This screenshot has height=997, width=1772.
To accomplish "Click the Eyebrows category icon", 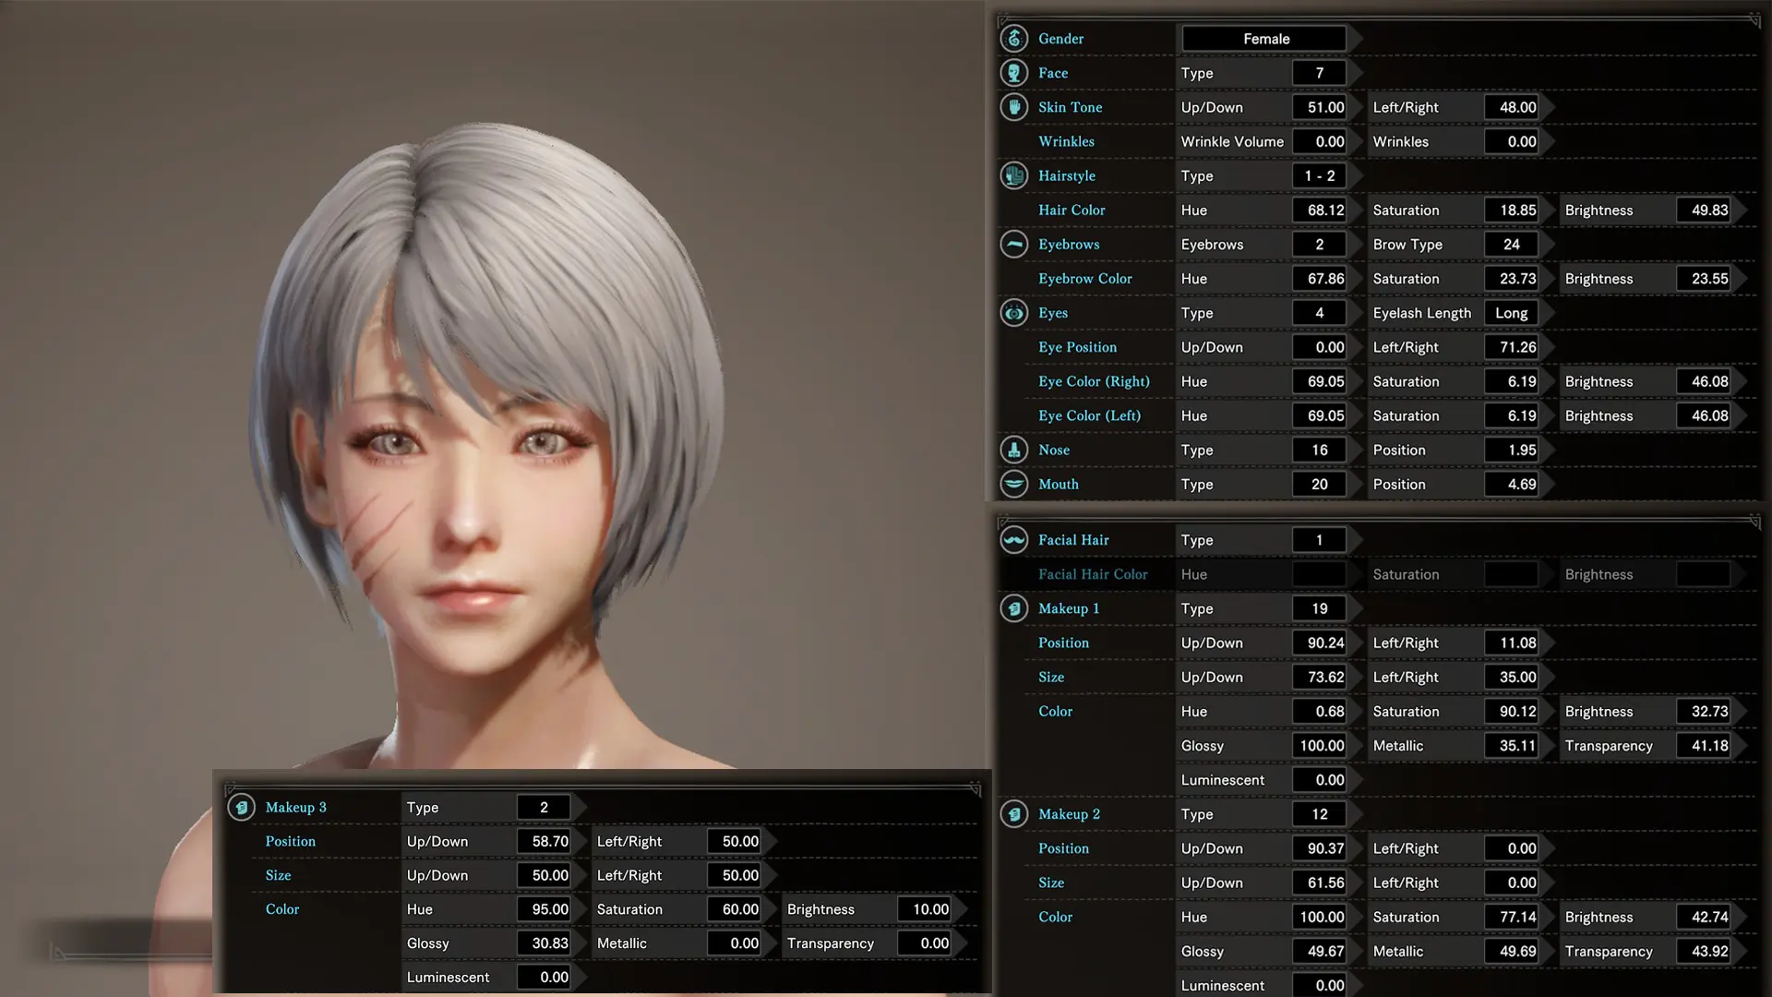I will click(x=1013, y=244).
